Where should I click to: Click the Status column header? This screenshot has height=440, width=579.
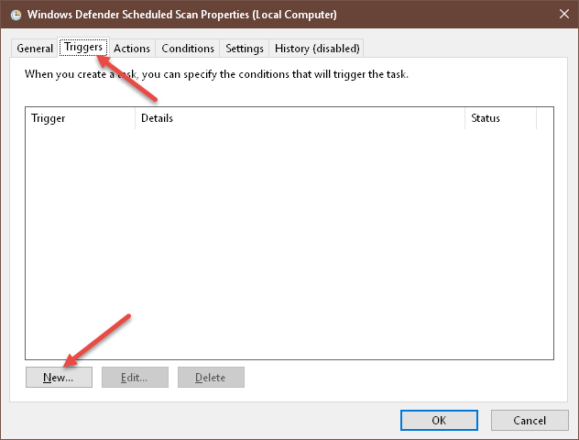click(500, 118)
